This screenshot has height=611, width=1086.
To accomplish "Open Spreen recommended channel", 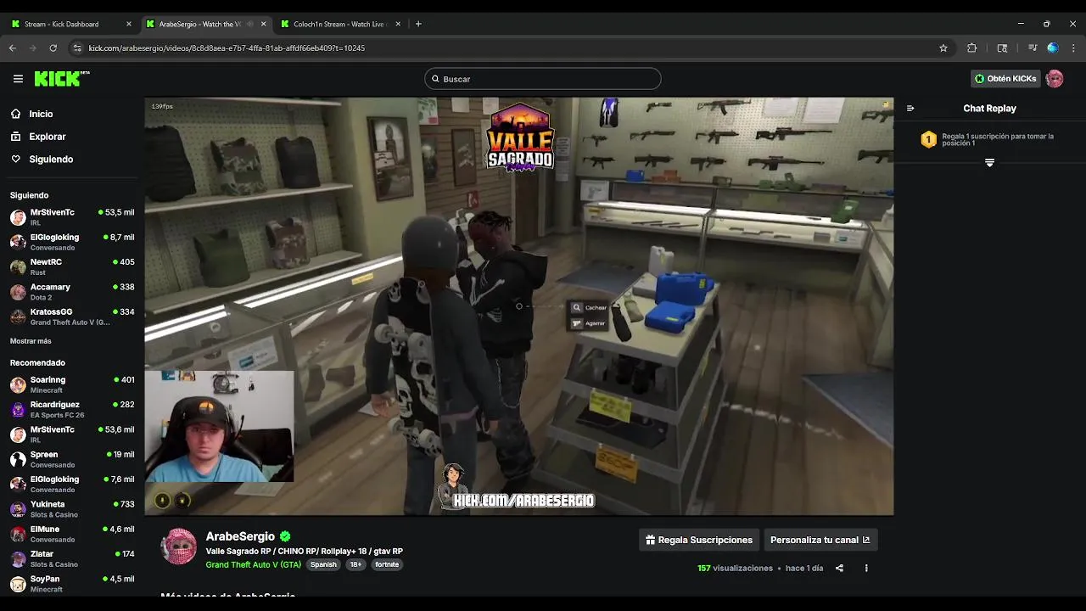I will click(x=72, y=459).
